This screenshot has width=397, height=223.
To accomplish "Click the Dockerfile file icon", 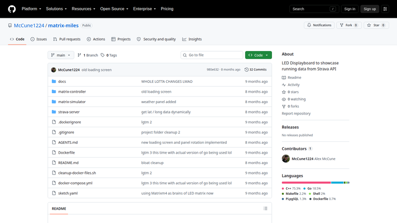I will [x=54, y=153].
